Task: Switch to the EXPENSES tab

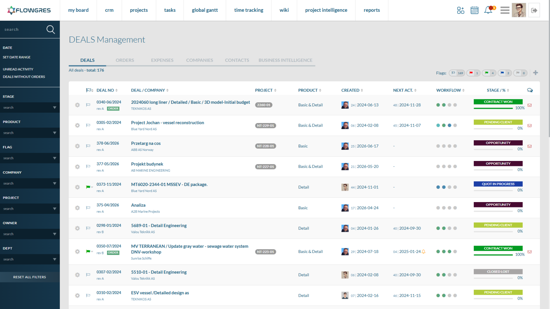Action: 162,60
